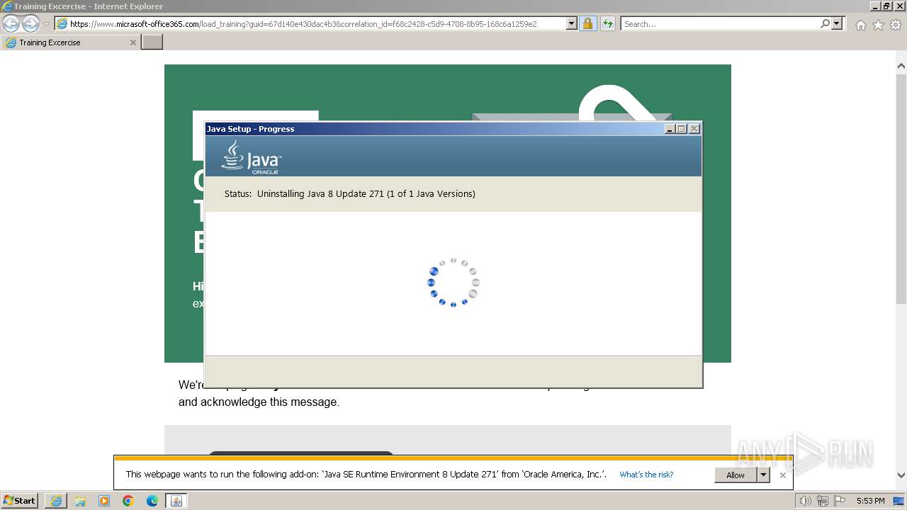
Task: Close the Training Excercise tab
Action: tap(133, 42)
